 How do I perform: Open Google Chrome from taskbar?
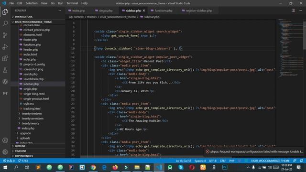[x=93, y=167]
